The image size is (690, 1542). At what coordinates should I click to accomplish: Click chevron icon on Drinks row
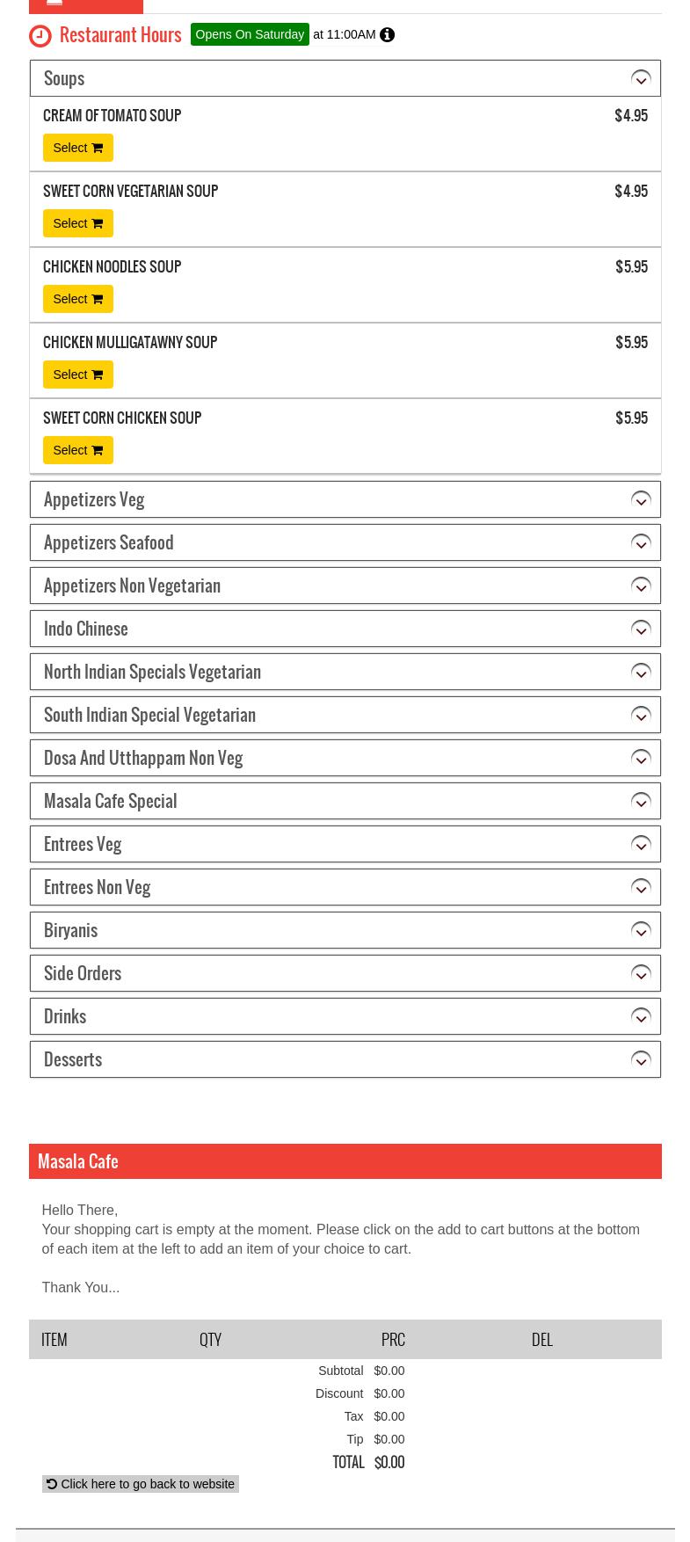[x=641, y=1017]
